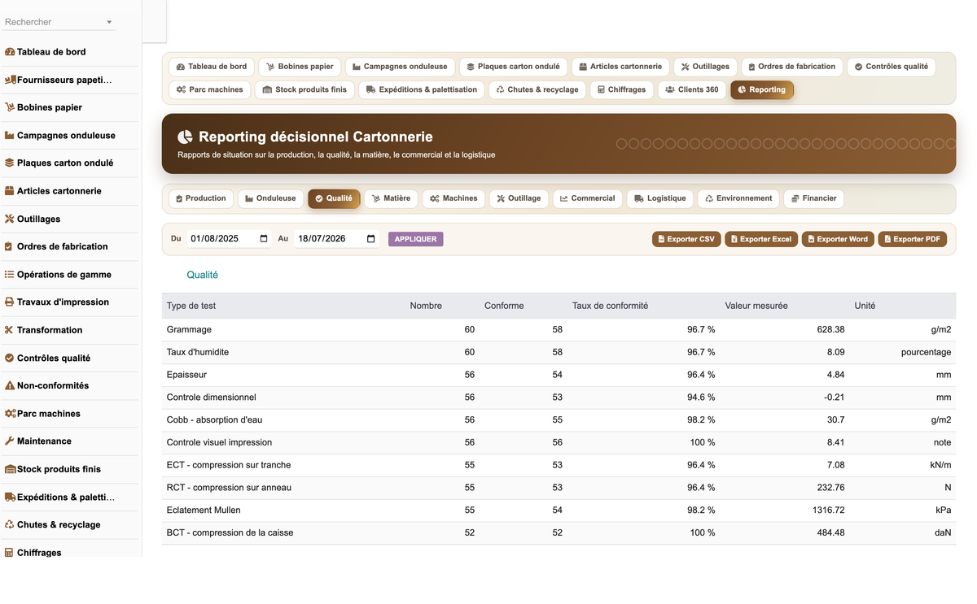Click the Contrôles qualité sidebar check icon
Image resolution: width=977 pixels, height=604 pixels.
pos(10,358)
